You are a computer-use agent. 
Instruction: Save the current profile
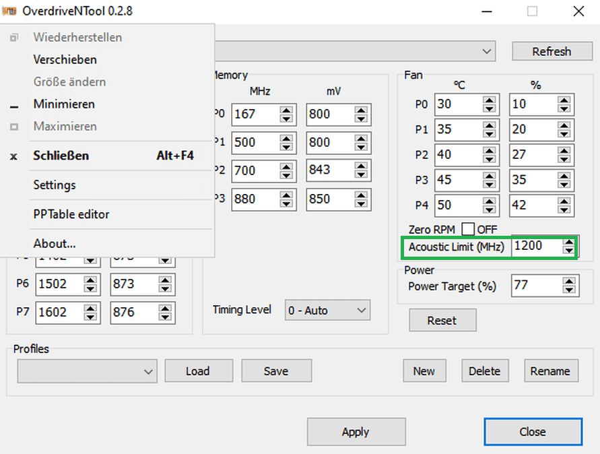pyautogui.click(x=276, y=371)
